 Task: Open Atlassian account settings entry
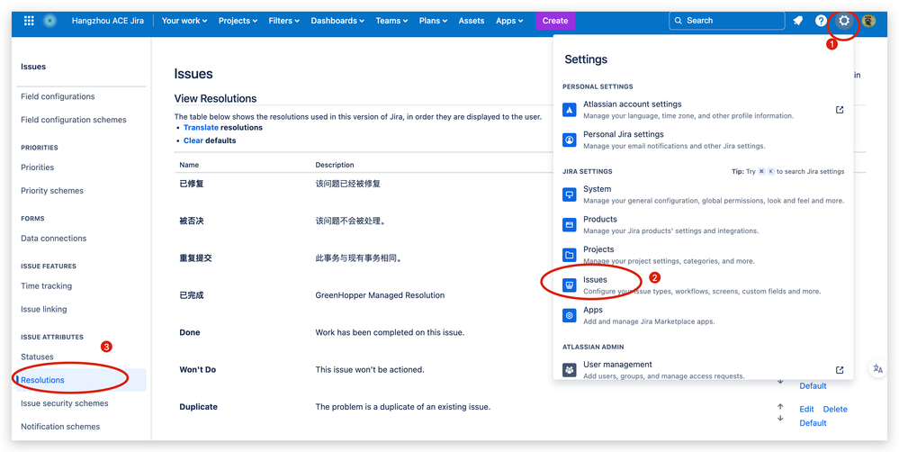[x=703, y=110]
